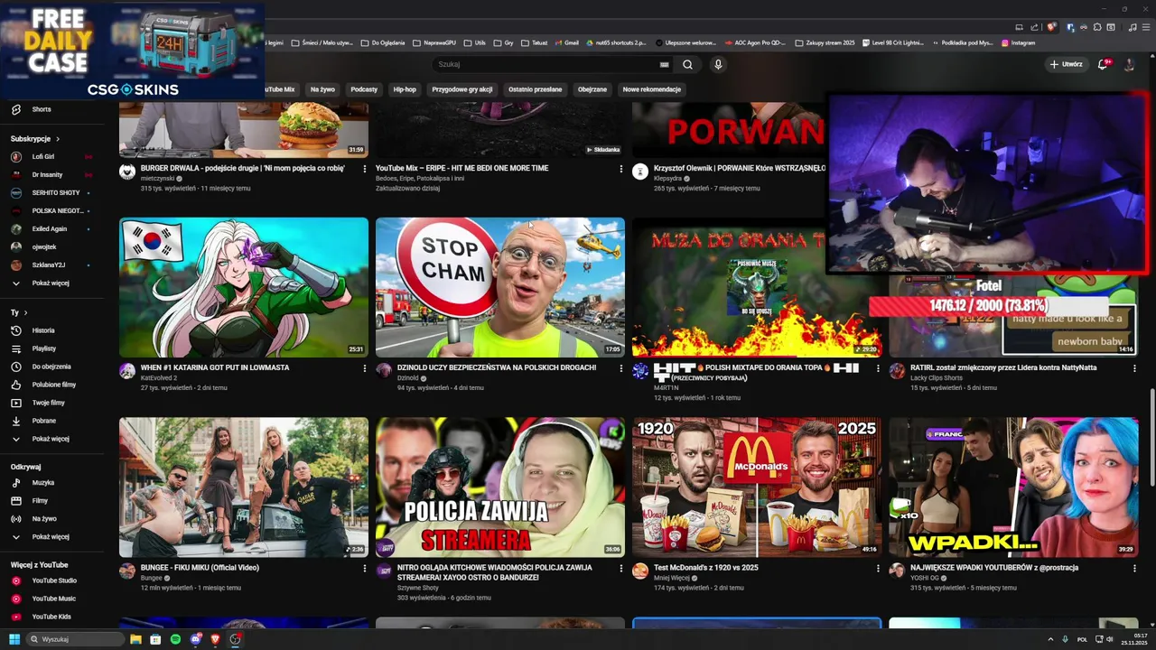Click the Windows Start button
The image size is (1156, 650).
click(x=14, y=639)
